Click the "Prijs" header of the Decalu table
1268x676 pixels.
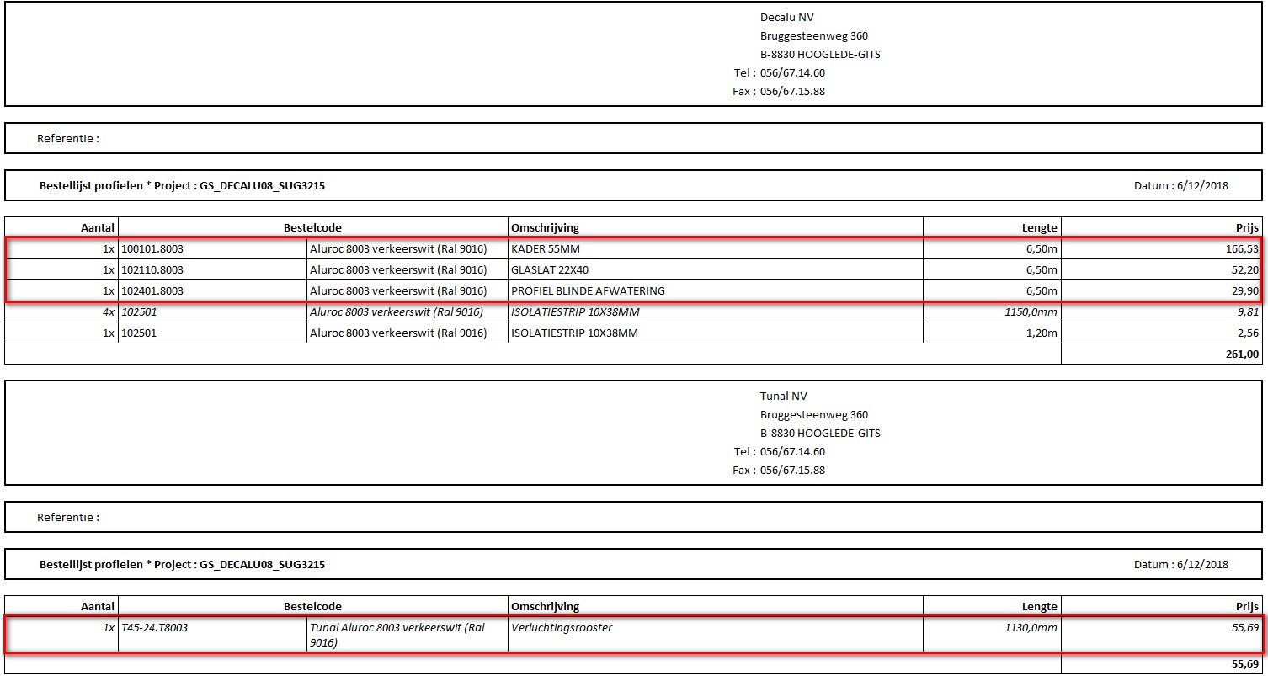[x=1248, y=228]
